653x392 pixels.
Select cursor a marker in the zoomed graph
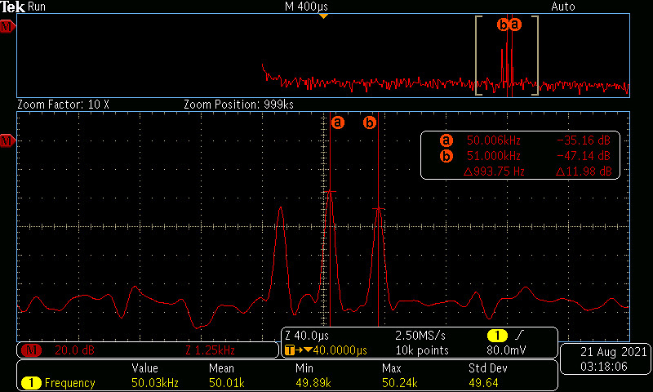point(338,122)
